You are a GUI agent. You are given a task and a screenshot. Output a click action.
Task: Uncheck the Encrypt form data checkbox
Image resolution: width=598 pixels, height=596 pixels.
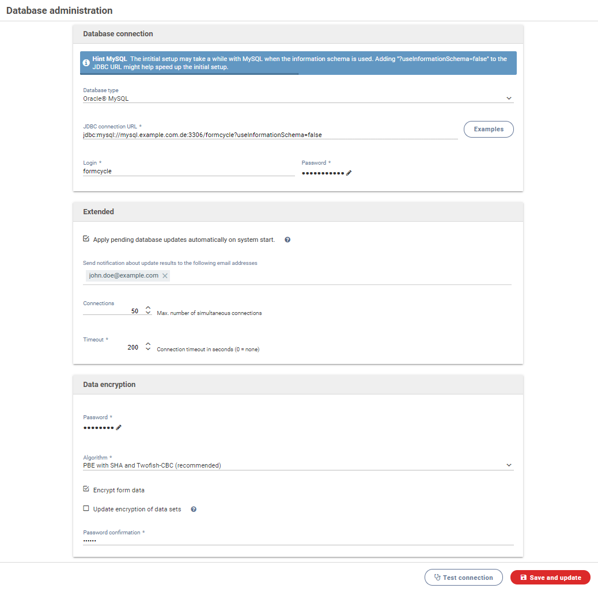pyautogui.click(x=86, y=489)
